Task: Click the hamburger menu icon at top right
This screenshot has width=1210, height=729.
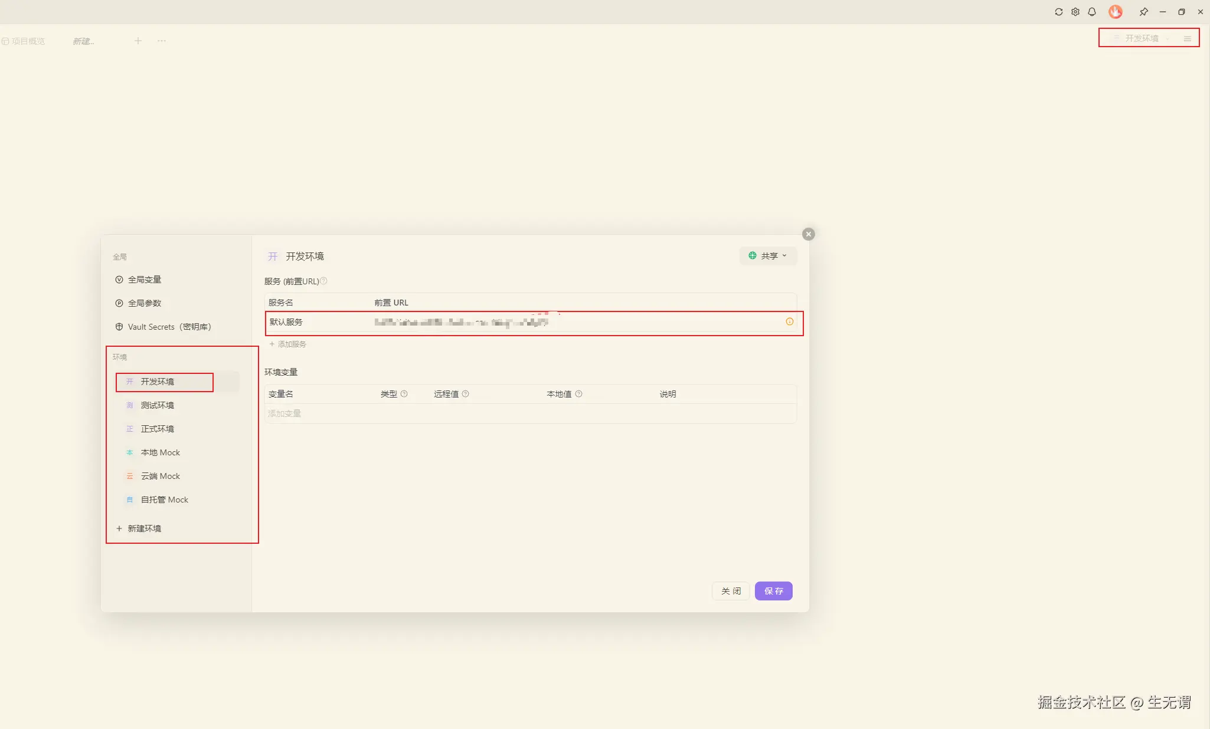Action: 1188,38
